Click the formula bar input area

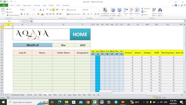[108, 21]
